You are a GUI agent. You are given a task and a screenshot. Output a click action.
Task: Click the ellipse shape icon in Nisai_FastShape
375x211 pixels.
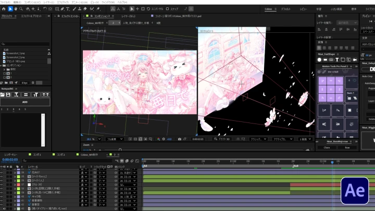coord(319,59)
